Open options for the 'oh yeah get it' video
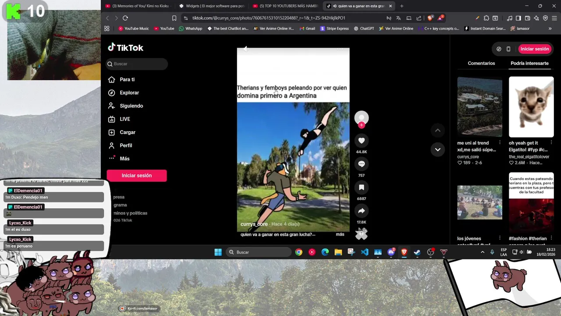Screen dimensions: 561x316 pos(551,143)
